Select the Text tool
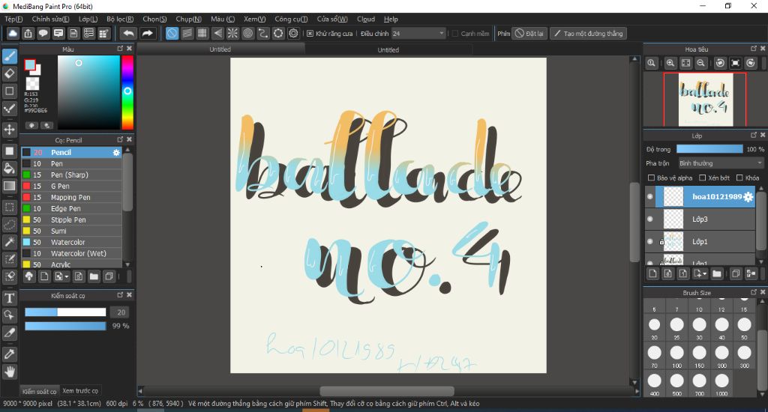768x412 pixels. [x=9, y=298]
